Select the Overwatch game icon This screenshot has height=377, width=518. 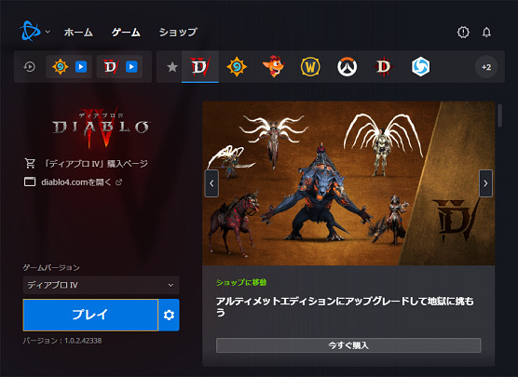[x=347, y=67]
